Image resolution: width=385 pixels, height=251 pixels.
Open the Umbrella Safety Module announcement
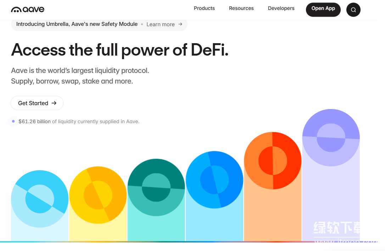77,24
